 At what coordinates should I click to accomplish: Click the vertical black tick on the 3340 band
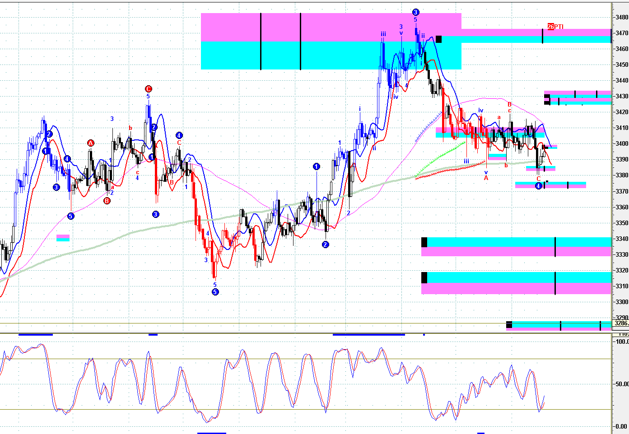coord(555,247)
